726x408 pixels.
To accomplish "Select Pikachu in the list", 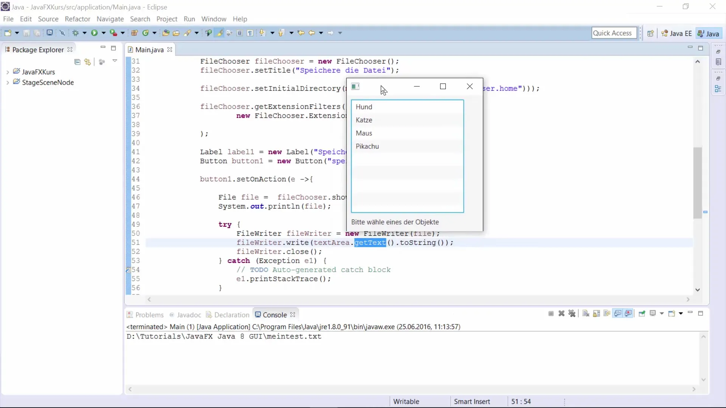I will pos(407,147).
